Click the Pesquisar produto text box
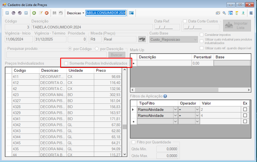The height and width of the screenshot is (162, 257). [57, 55]
